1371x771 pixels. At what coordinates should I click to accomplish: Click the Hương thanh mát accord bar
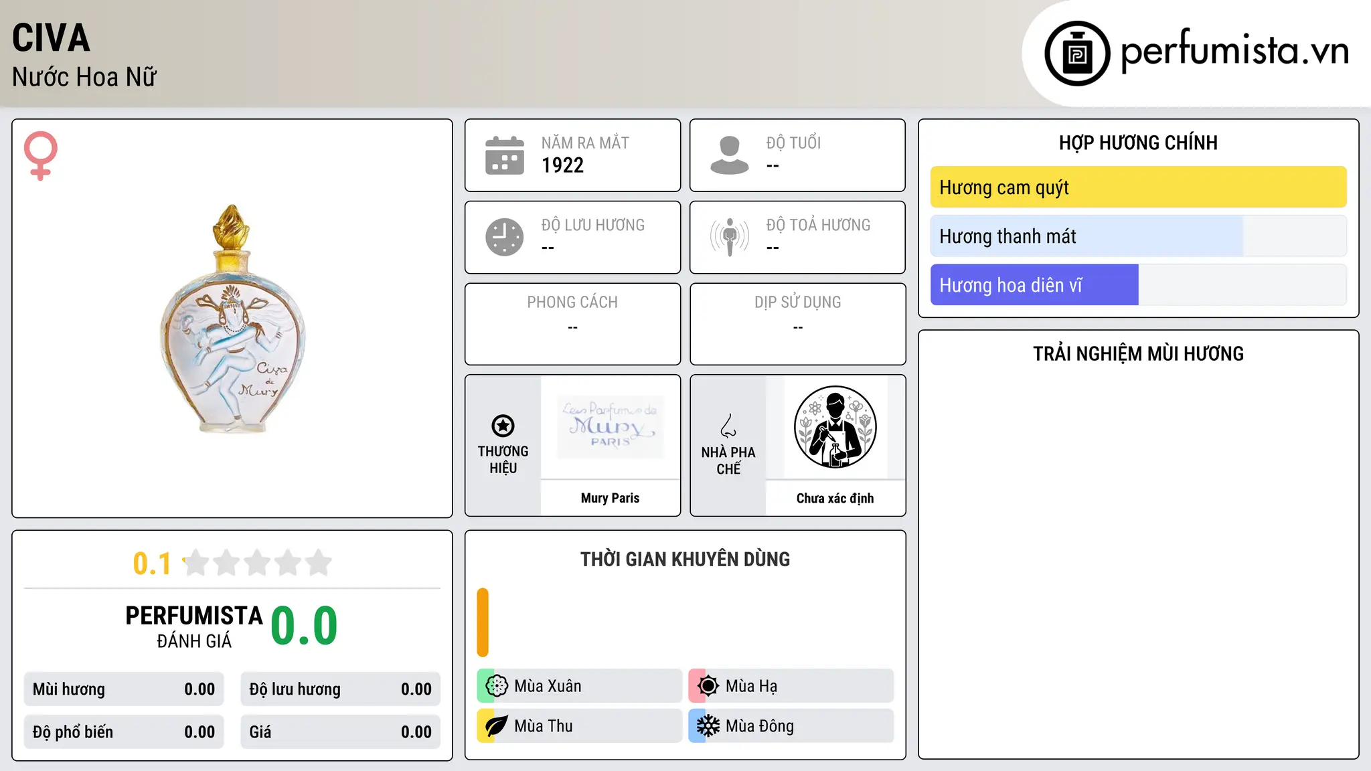coord(1138,236)
